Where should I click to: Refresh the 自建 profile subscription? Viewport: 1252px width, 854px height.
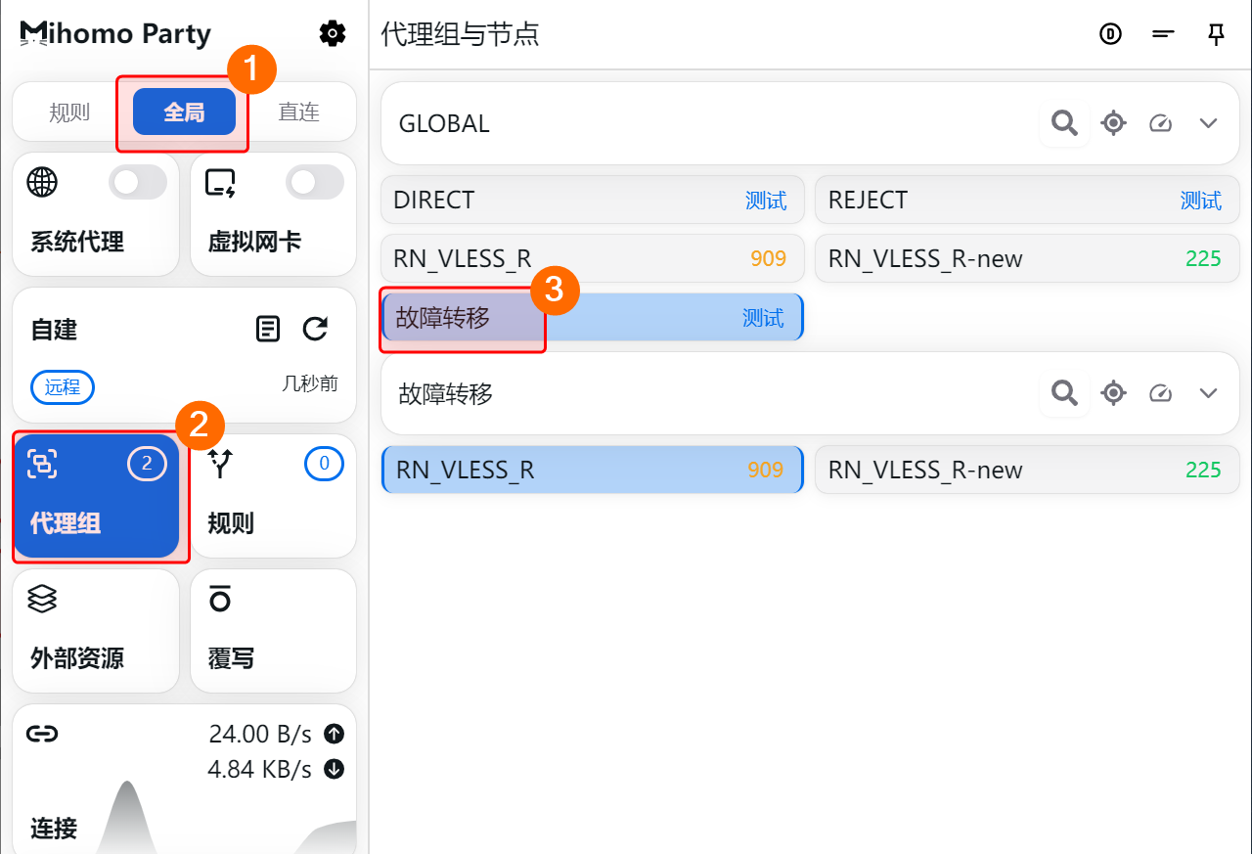(x=315, y=329)
